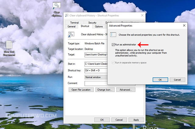This screenshot has height=129, width=195.
Task: Toggle the Run as administrator checkbox
Action: 113,45
